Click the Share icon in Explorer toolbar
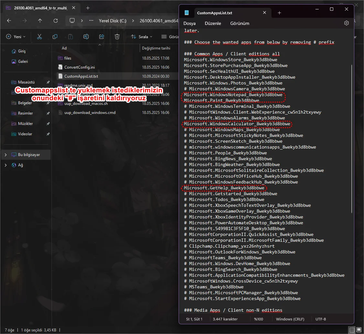Image resolution: width=364 pixels, height=334 pixels. coord(102,37)
